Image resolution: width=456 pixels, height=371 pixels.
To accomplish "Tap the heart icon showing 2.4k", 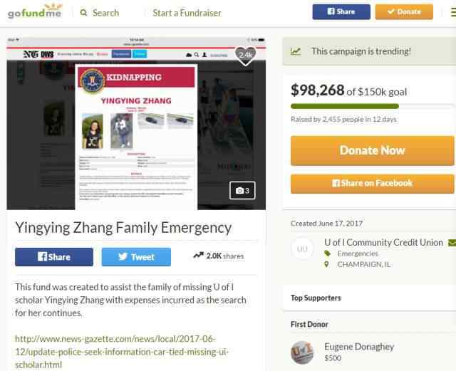I will (245, 55).
